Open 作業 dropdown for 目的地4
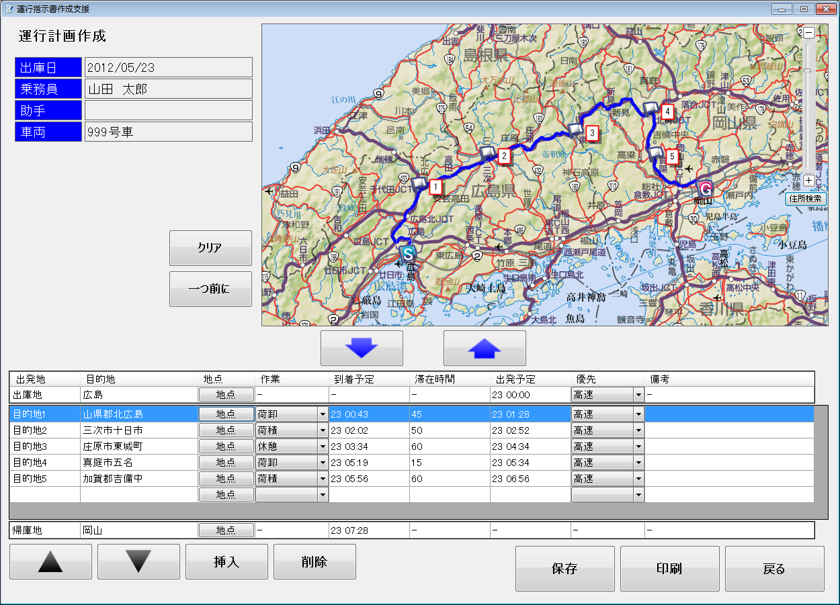 click(x=323, y=463)
